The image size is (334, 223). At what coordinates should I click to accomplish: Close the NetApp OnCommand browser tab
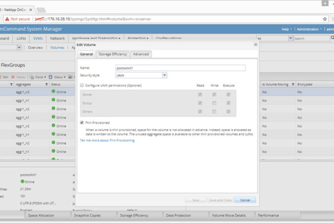(x=31, y=10)
